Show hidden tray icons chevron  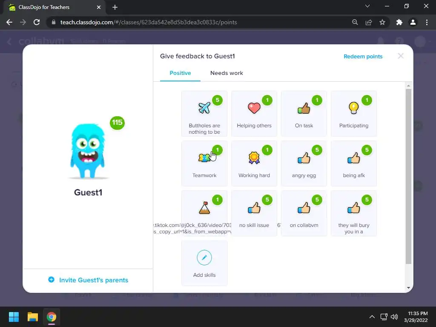coord(372,317)
